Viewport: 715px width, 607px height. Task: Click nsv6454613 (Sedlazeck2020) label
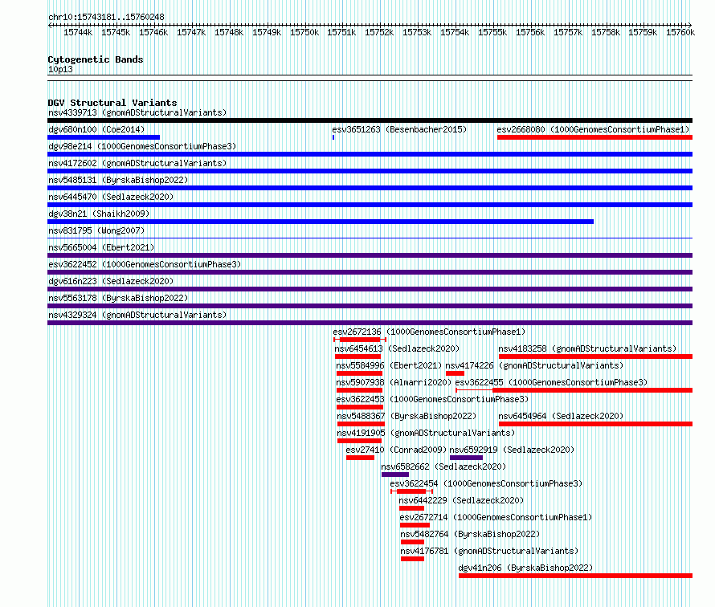tap(397, 348)
